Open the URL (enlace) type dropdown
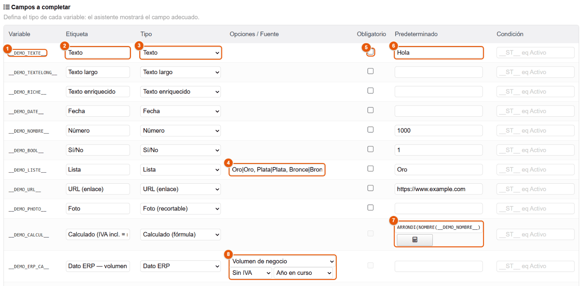Image resolution: width=582 pixels, height=286 pixels. pos(180,189)
